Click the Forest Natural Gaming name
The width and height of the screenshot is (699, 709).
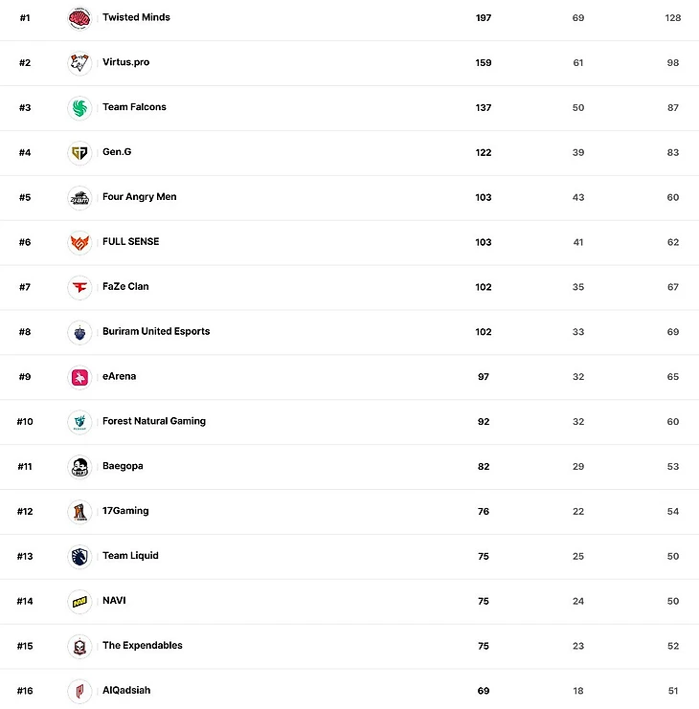153,421
